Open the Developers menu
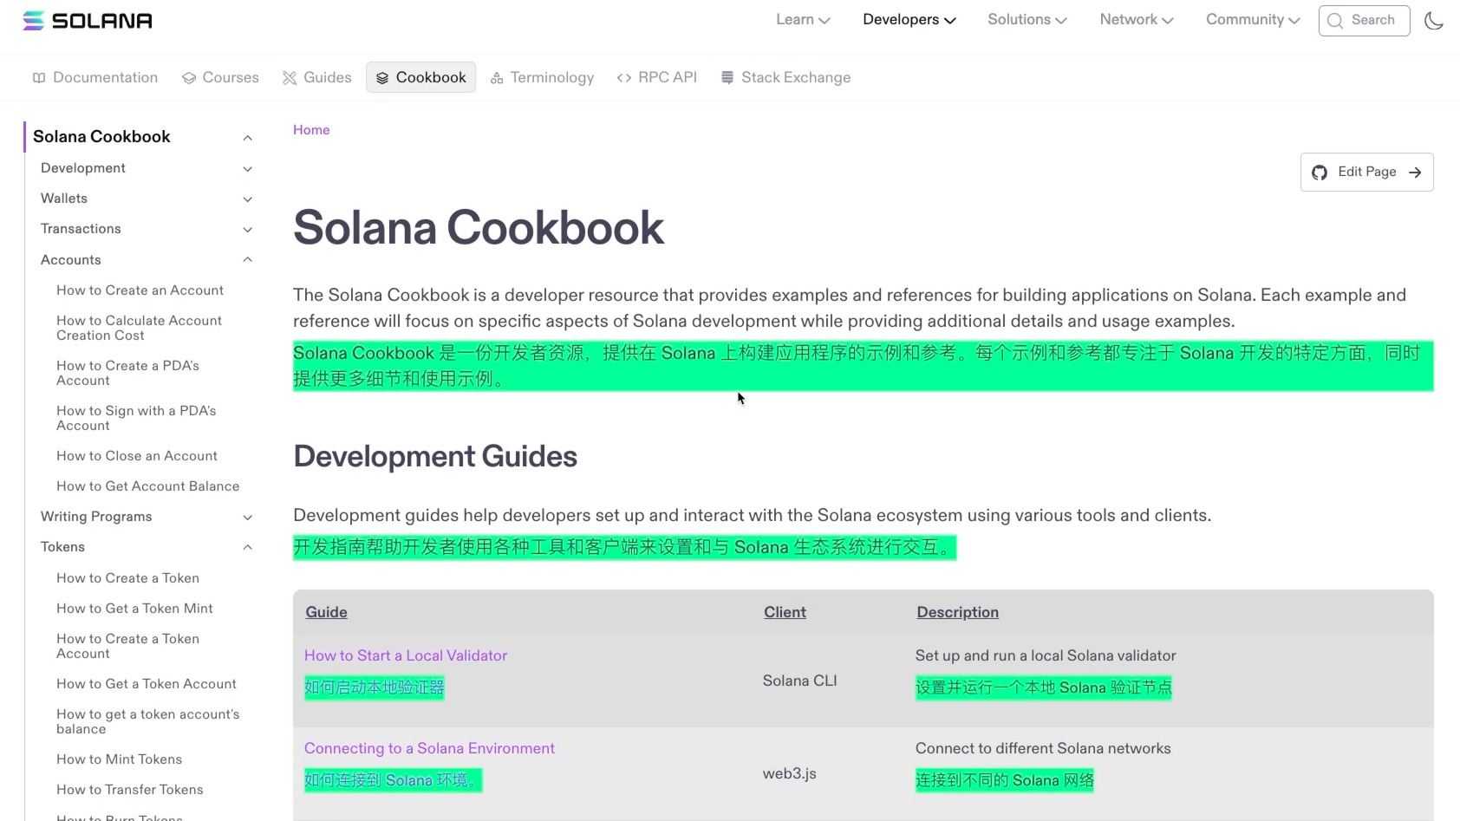 pyautogui.click(x=909, y=19)
